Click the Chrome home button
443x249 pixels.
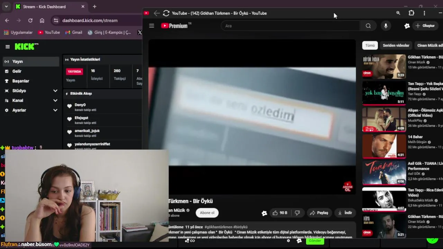(42, 20)
